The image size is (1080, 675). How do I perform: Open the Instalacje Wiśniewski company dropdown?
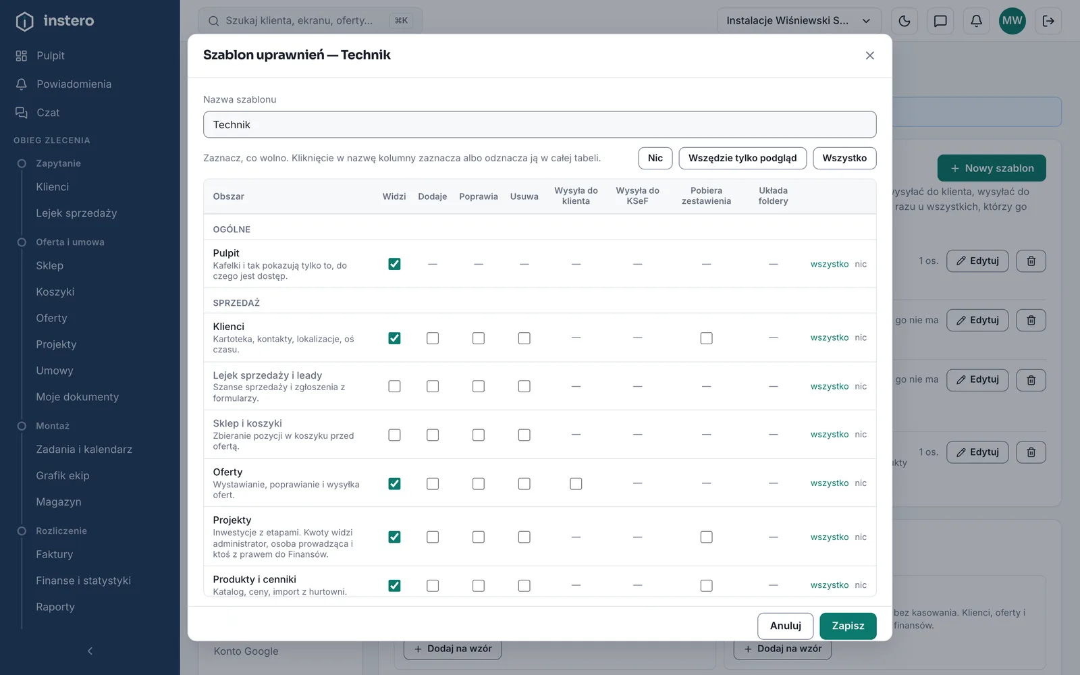pos(799,21)
